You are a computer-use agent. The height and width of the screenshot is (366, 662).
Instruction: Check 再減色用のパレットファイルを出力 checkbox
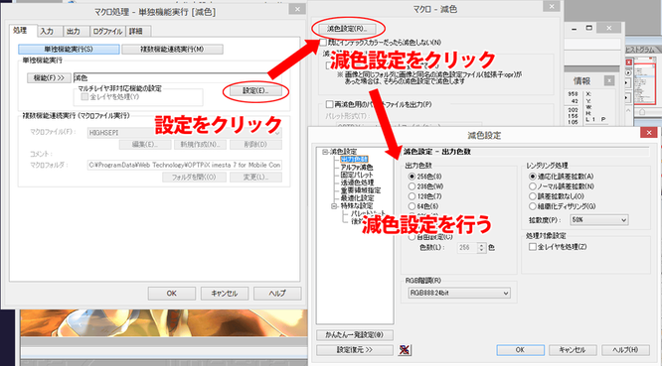point(329,104)
